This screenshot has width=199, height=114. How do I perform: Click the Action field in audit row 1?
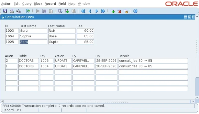(63, 66)
